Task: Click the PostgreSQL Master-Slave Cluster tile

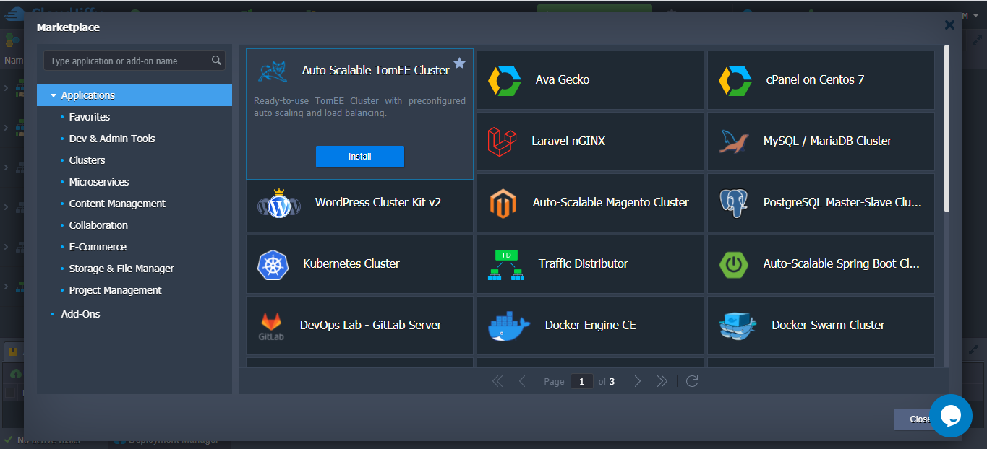Action: pyautogui.click(x=821, y=203)
